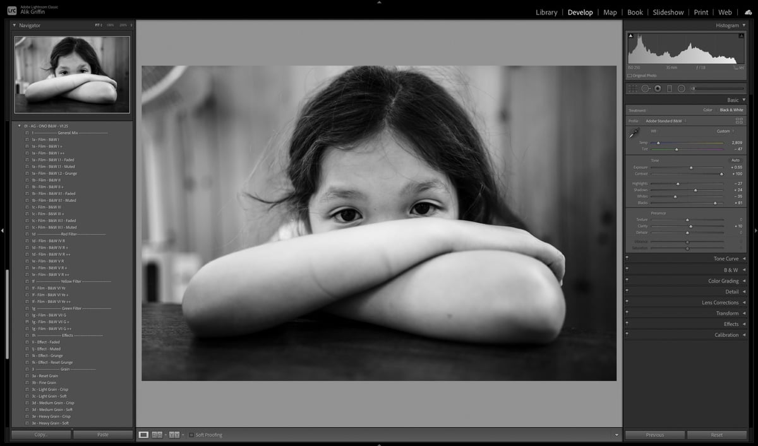Check the Original Photo box under the histogram
Screen dimensions: 758x446
pyautogui.click(x=630, y=75)
